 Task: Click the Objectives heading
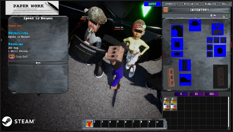coord(18,33)
